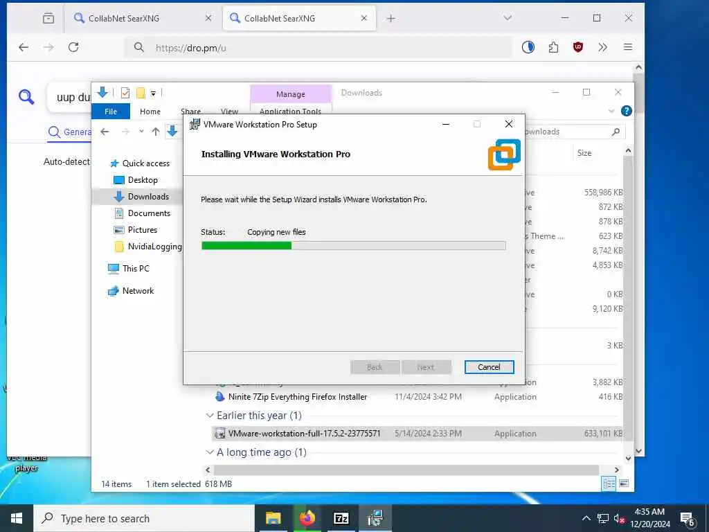The height and width of the screenshot is (532, 709).
Task: Open Firefox application hamburger menu
Action: (x=627, y=47)
